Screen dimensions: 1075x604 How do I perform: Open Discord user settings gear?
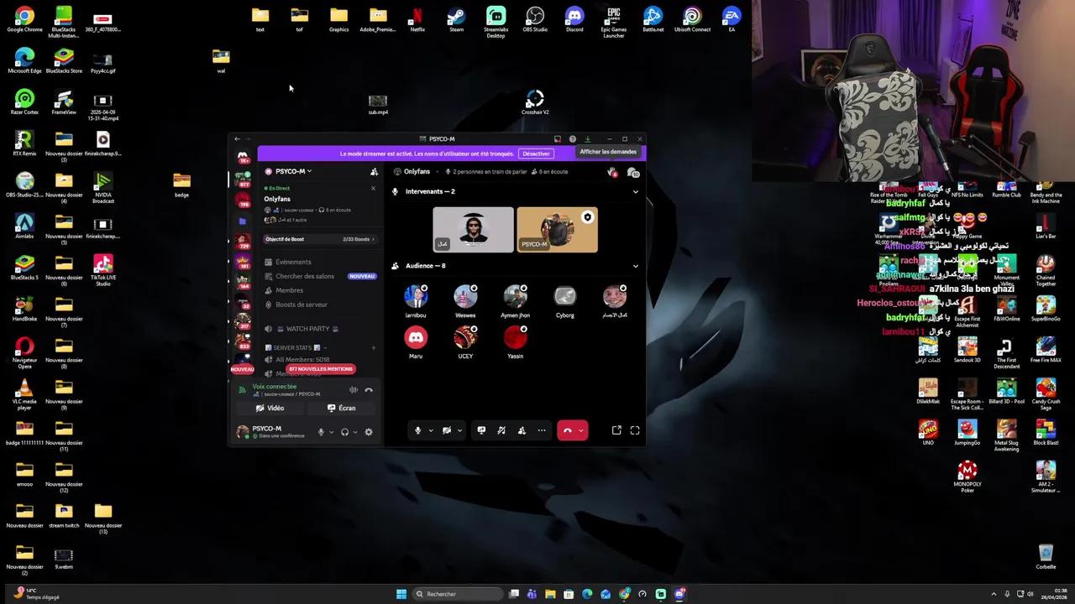368,431
